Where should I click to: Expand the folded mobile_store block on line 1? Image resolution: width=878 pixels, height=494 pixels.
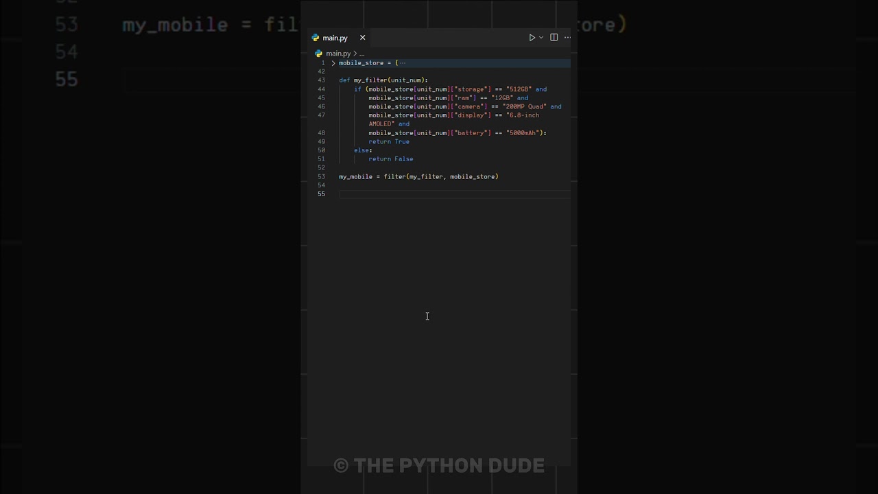(333, 63)
